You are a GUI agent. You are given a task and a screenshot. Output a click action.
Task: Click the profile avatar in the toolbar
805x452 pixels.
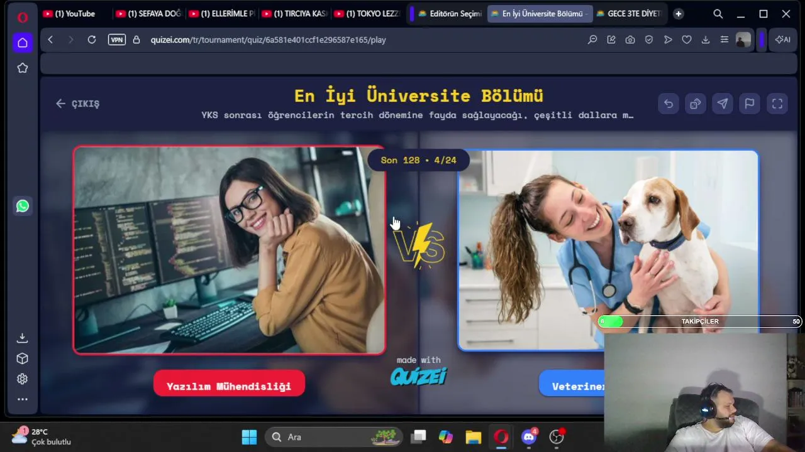click(743, 40)
